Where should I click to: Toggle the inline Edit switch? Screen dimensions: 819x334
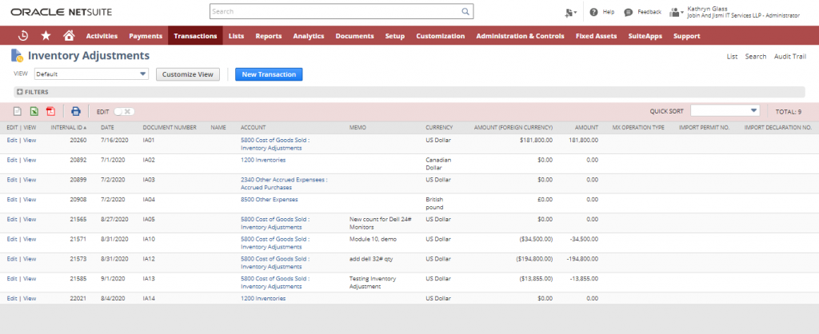(x=124, y=112)
